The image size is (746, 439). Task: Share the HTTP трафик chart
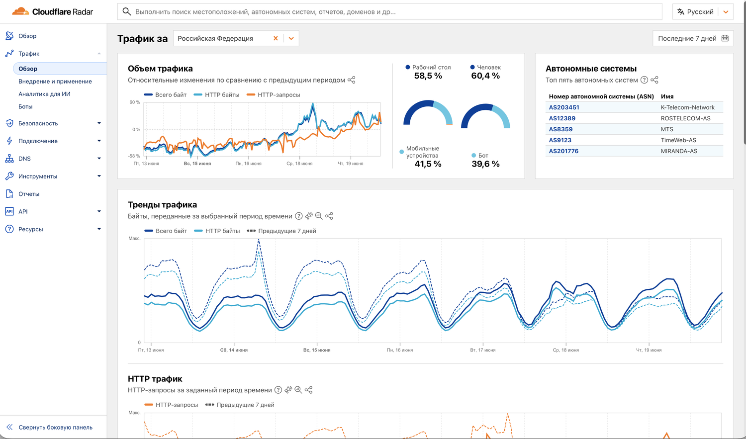tap(309, 390)
